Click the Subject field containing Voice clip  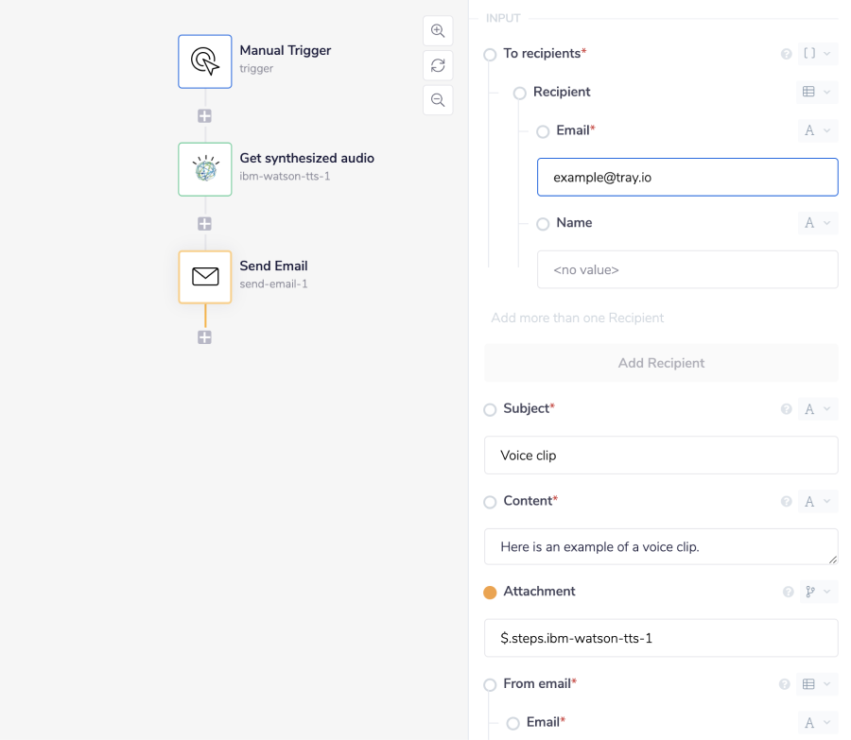(660, 455)
